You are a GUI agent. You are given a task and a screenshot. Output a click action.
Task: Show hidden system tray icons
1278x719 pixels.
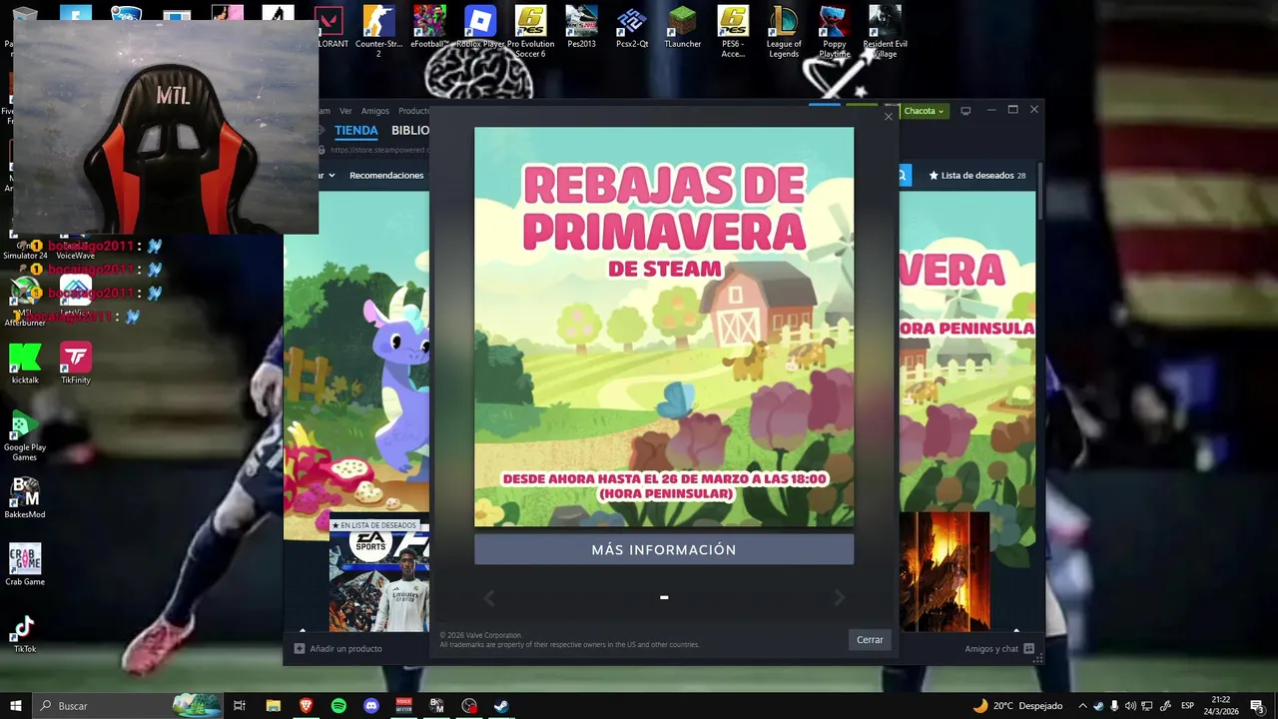1081,706
